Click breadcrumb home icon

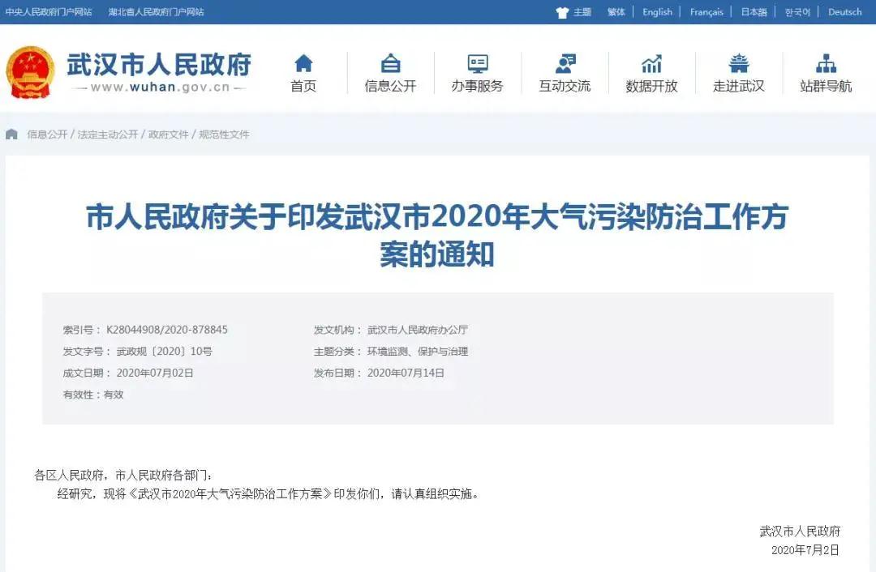click(x=12, y=134)
